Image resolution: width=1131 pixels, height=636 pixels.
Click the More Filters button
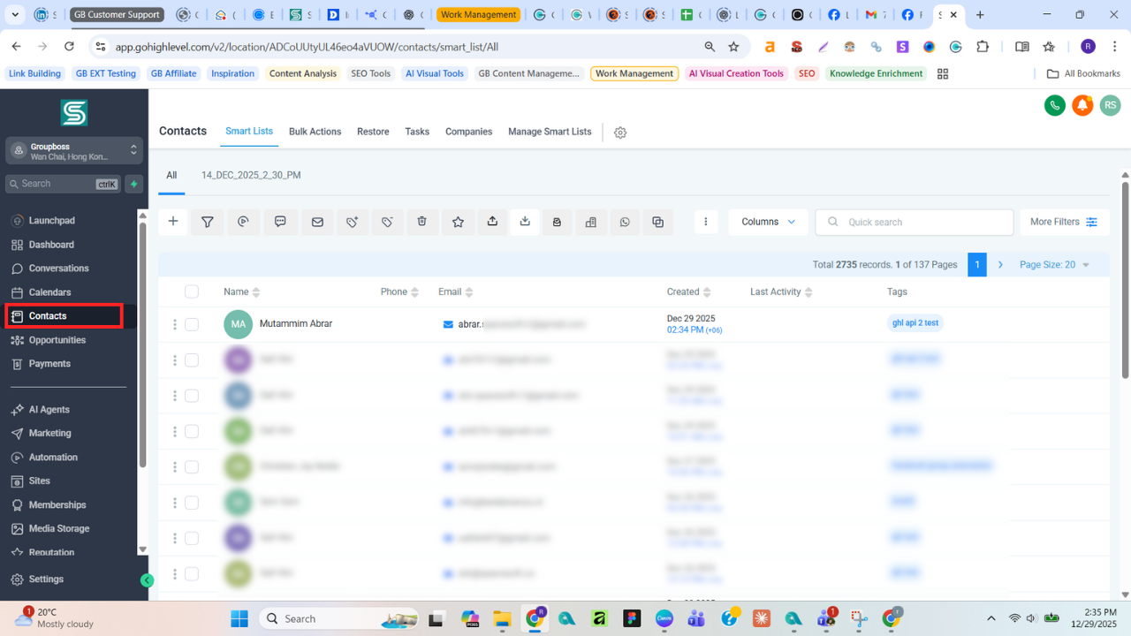[1064, 222]
